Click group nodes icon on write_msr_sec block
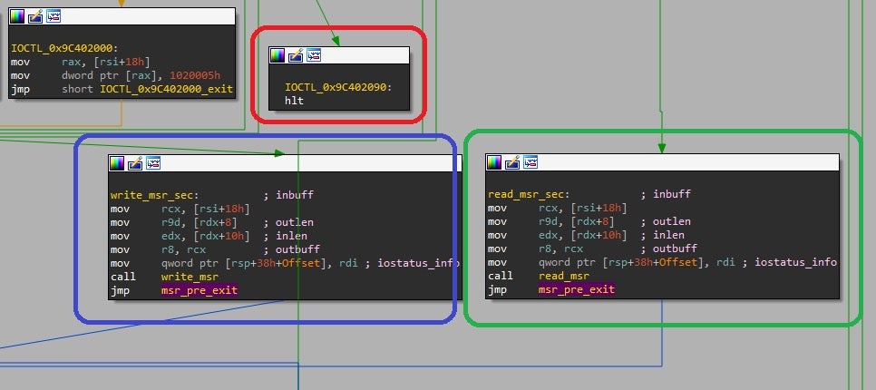Screen dimensions: 876x390 coord(153,163)
